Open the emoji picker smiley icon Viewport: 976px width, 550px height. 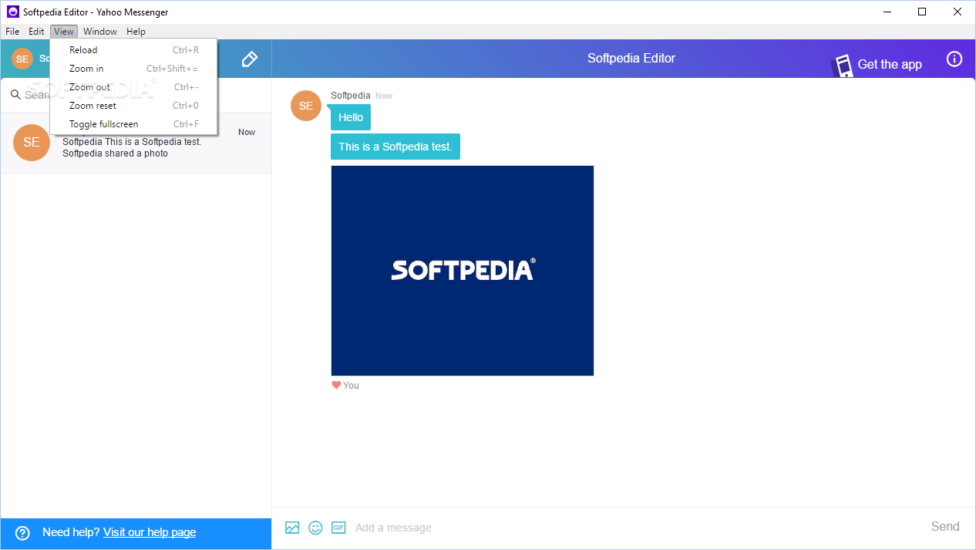[x=315, y=528]
